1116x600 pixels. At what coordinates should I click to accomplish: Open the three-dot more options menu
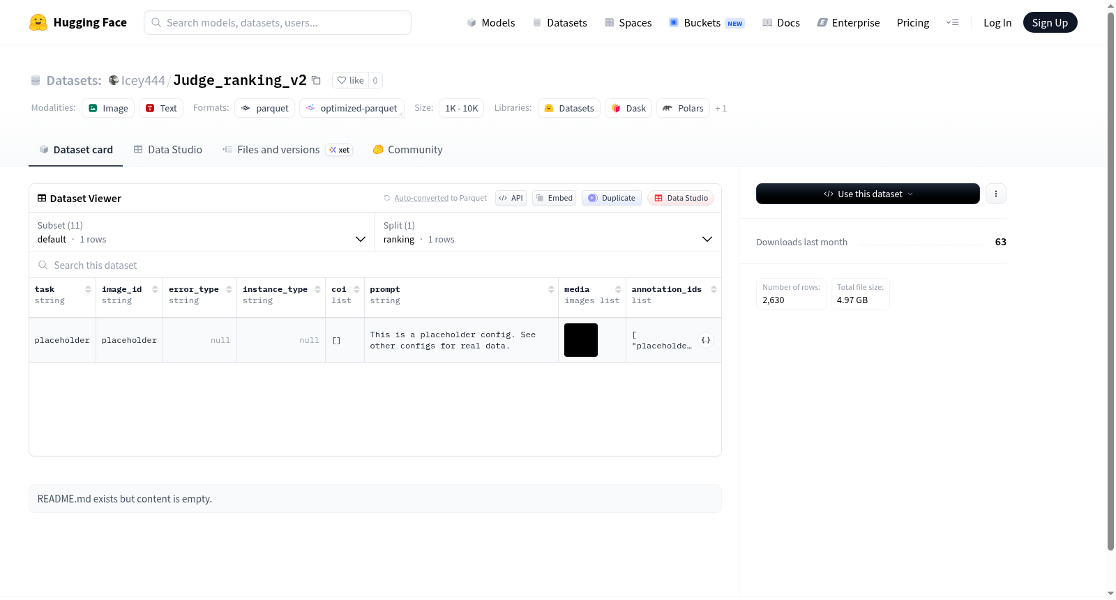coord(996,194)
